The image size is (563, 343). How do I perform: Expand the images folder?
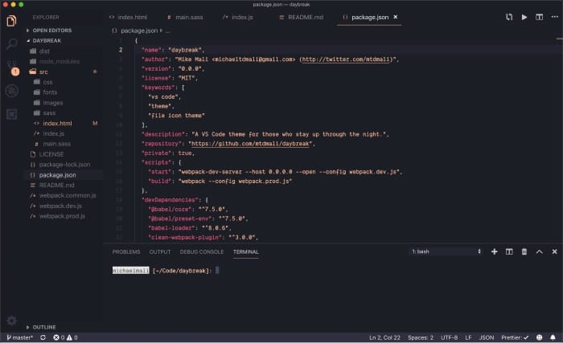(52, 103)
